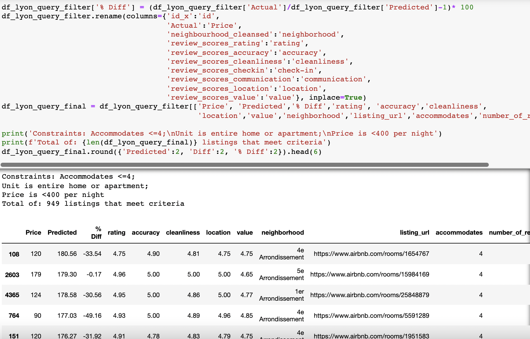The height and width of the screenshot is (339, 530).
Task: Click the cleanliness column header
Action: click(x=183, y=233)
